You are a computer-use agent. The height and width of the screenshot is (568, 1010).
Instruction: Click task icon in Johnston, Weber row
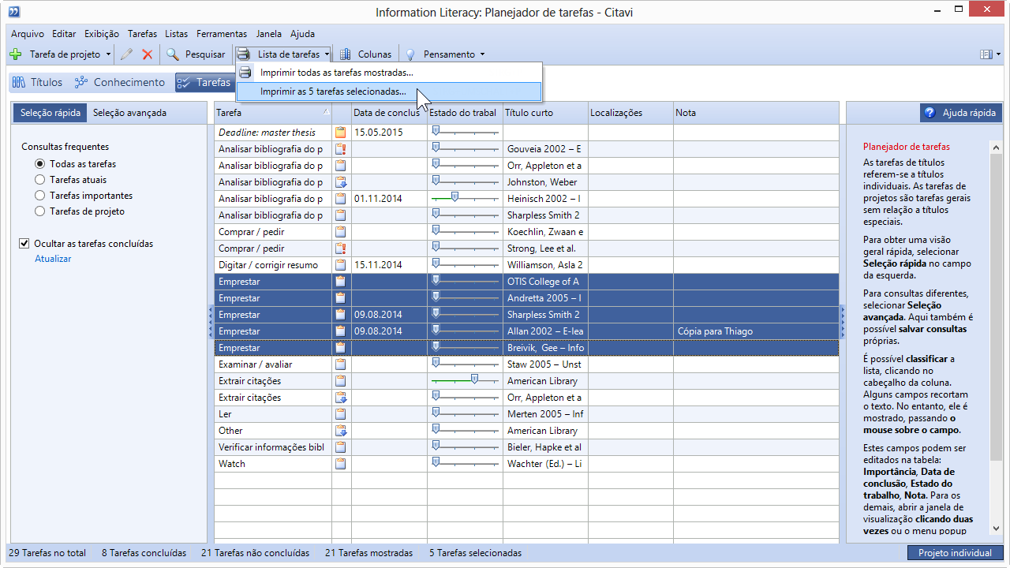[x=341, y=182]
